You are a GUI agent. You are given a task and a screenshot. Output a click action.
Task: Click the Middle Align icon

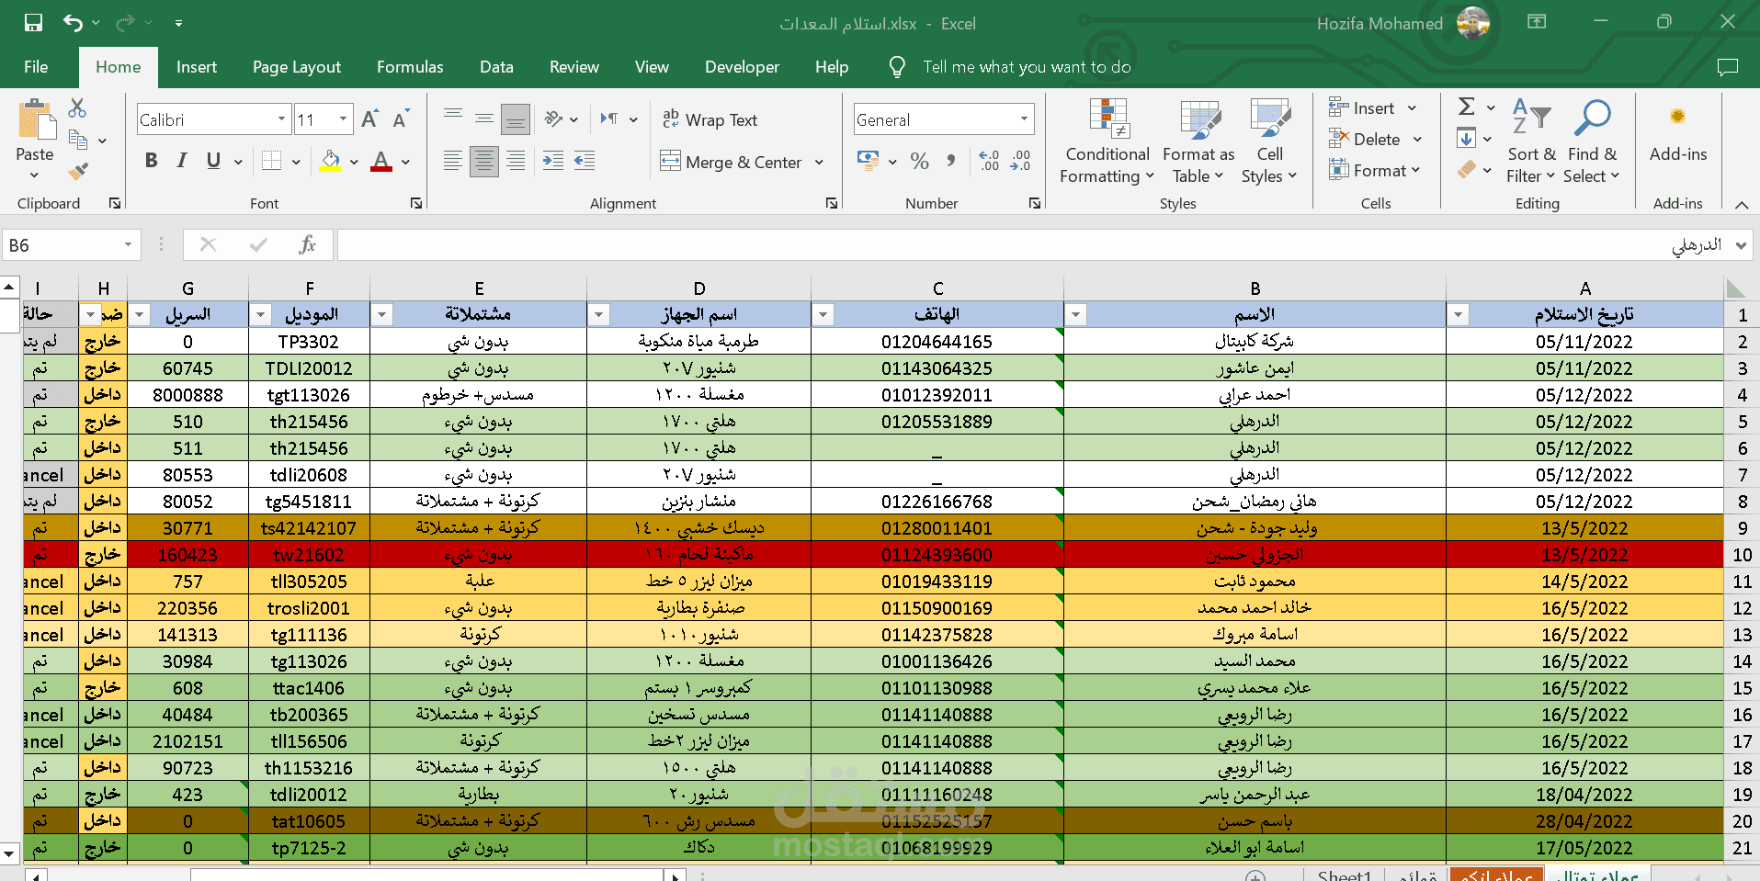point(484,119)
